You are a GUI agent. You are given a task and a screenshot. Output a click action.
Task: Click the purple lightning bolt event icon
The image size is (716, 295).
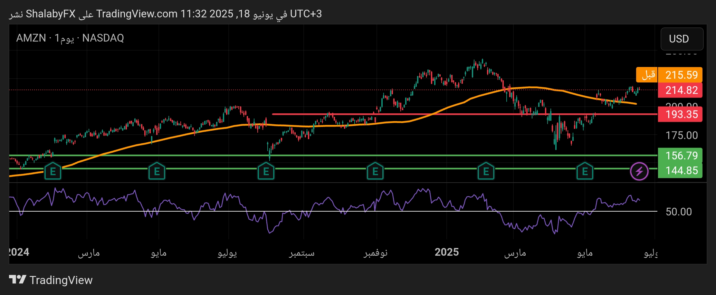tap(639, 171)
